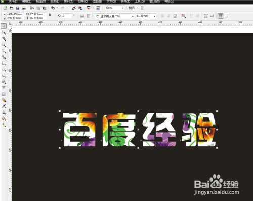Click the edit text (ab|) button
This screenshot has width=253, height=201.
click(212, 16)
